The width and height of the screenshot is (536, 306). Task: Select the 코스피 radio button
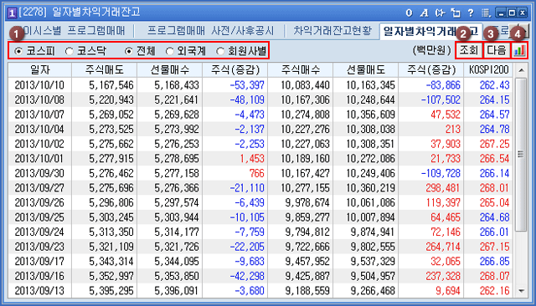point(34,51)
